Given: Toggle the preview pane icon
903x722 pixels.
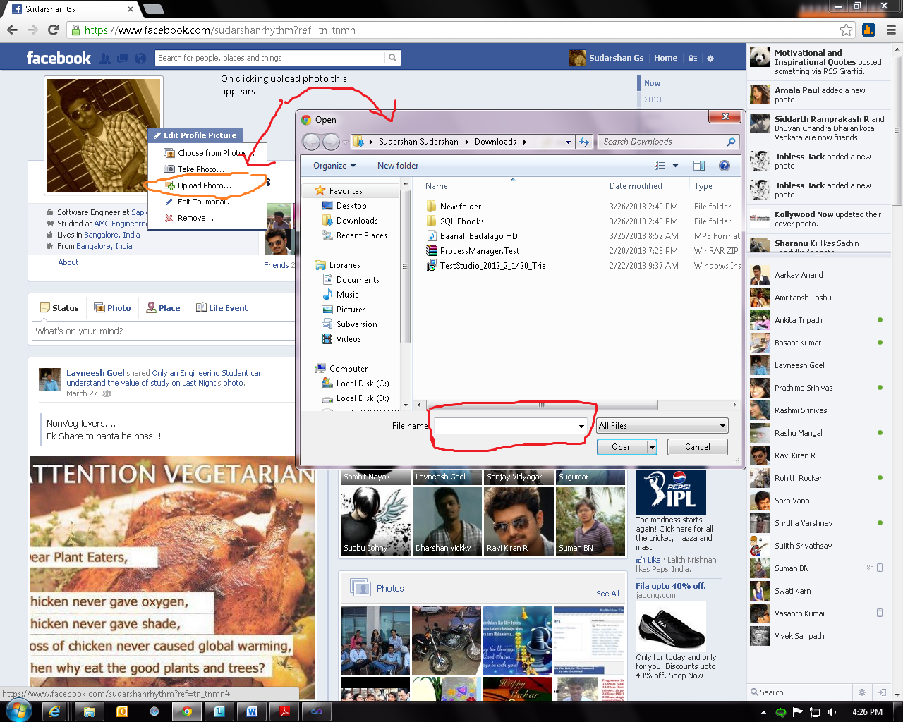Looking at the screenshot, I should (x=699, y=166).
